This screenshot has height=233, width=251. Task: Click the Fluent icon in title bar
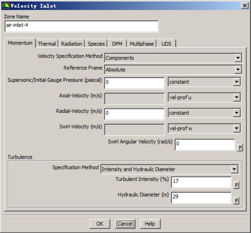(5, 5)
